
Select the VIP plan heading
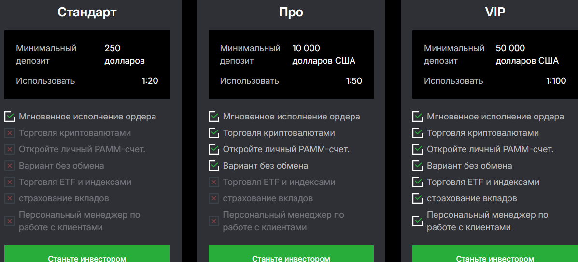(495, 12)
